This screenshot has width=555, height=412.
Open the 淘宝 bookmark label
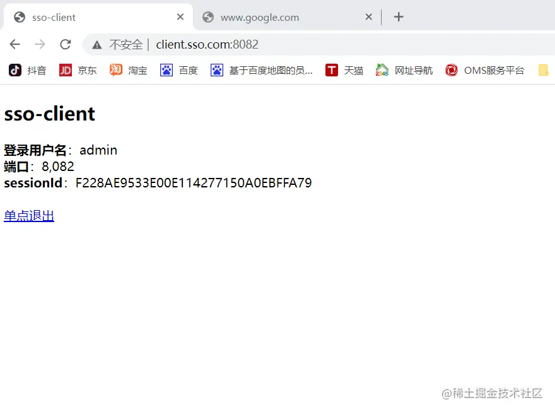pos(137,71)
